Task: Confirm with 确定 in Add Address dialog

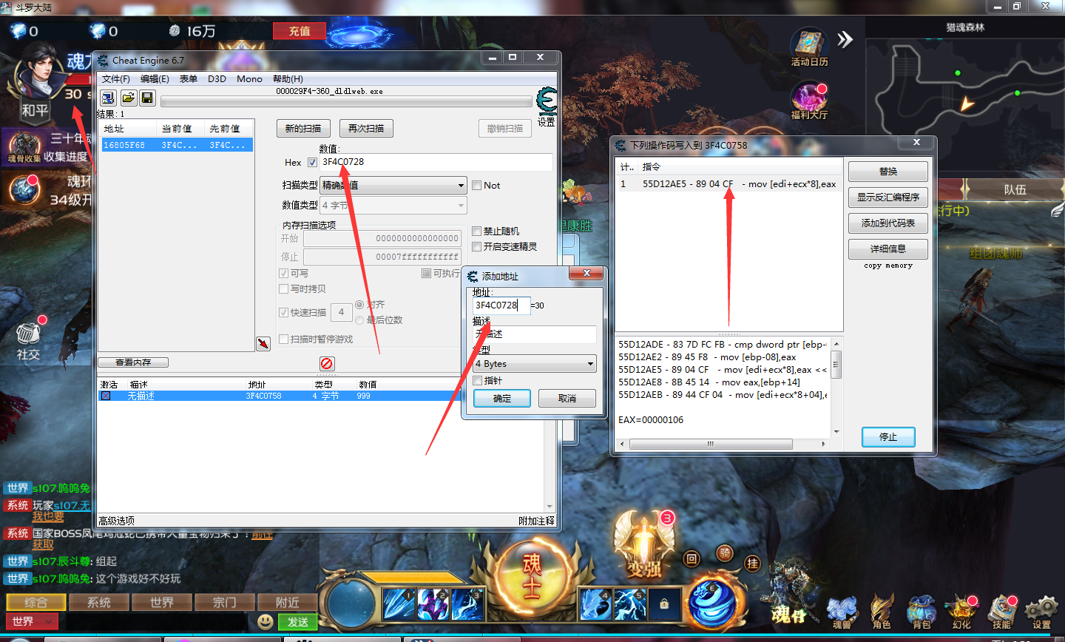Action: (x=502, y=399)
